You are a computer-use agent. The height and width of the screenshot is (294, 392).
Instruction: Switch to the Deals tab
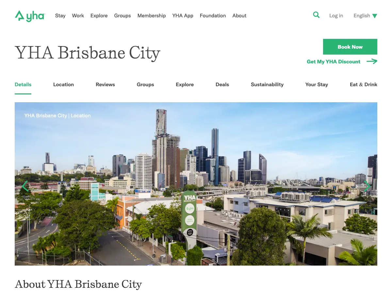pos(222,85)
